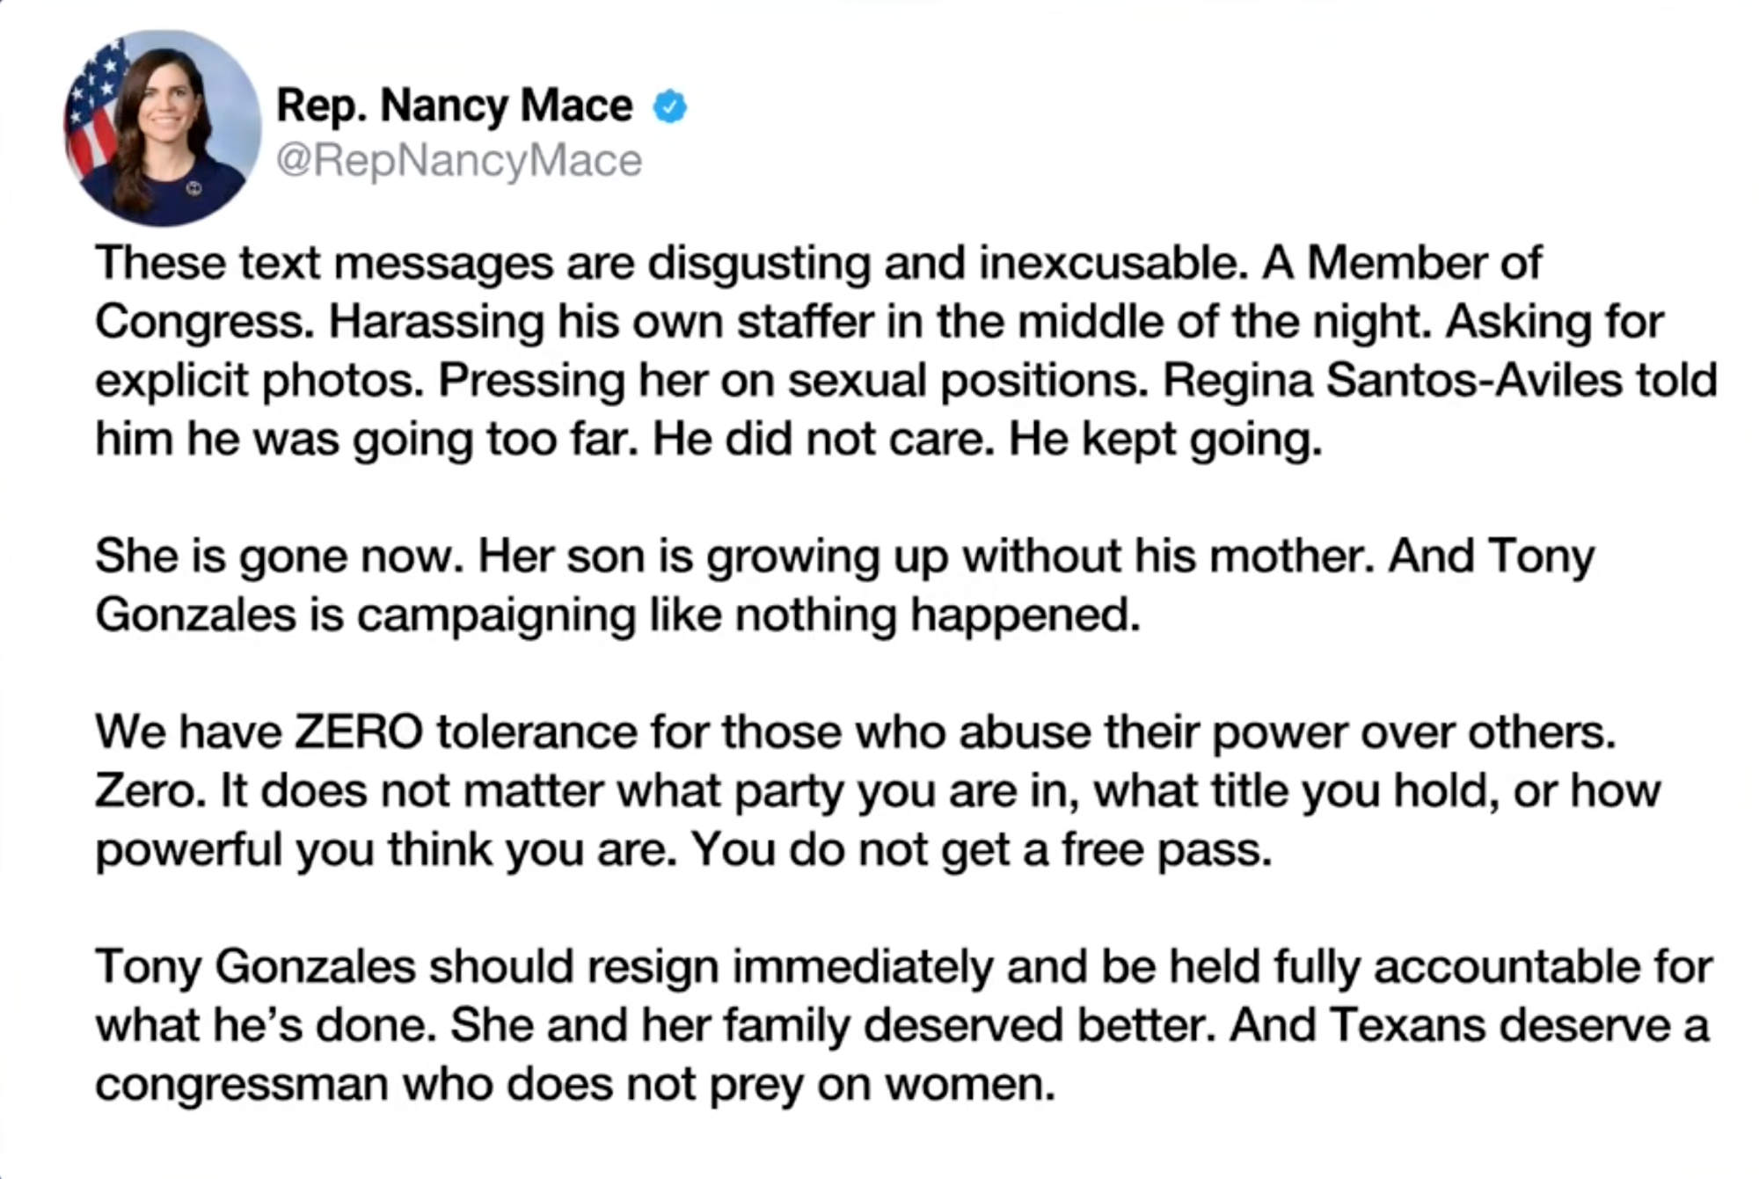
Task: Click the one-word sentence "Zero."
Action: coord(150,790)
